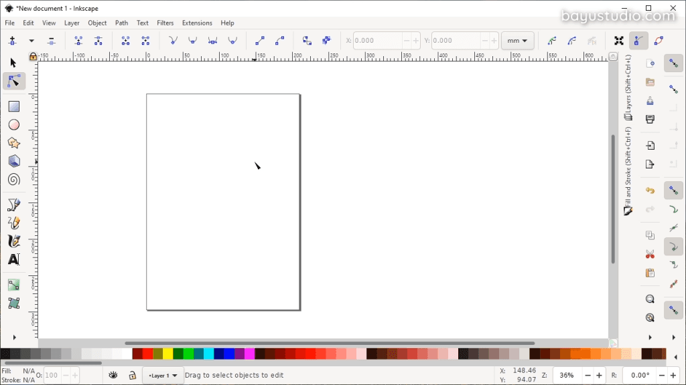This screenshot has width=686, height=385.
Task: Open the Layer 1 dropdown
Action: click(x=163, y=376)
